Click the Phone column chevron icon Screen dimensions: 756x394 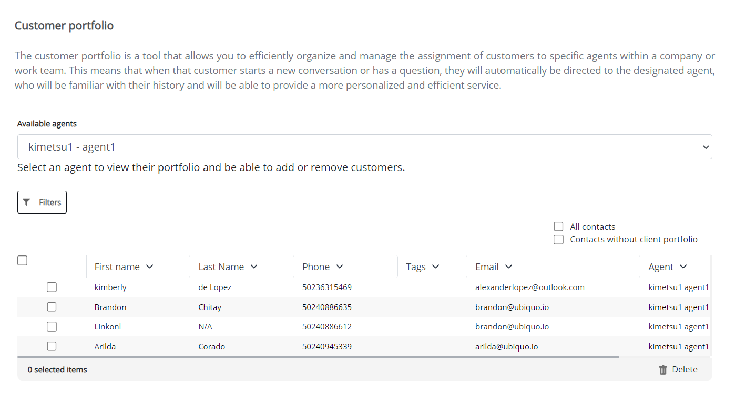340,267
